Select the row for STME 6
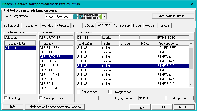197x111 pixels. (x=133, y=70)
